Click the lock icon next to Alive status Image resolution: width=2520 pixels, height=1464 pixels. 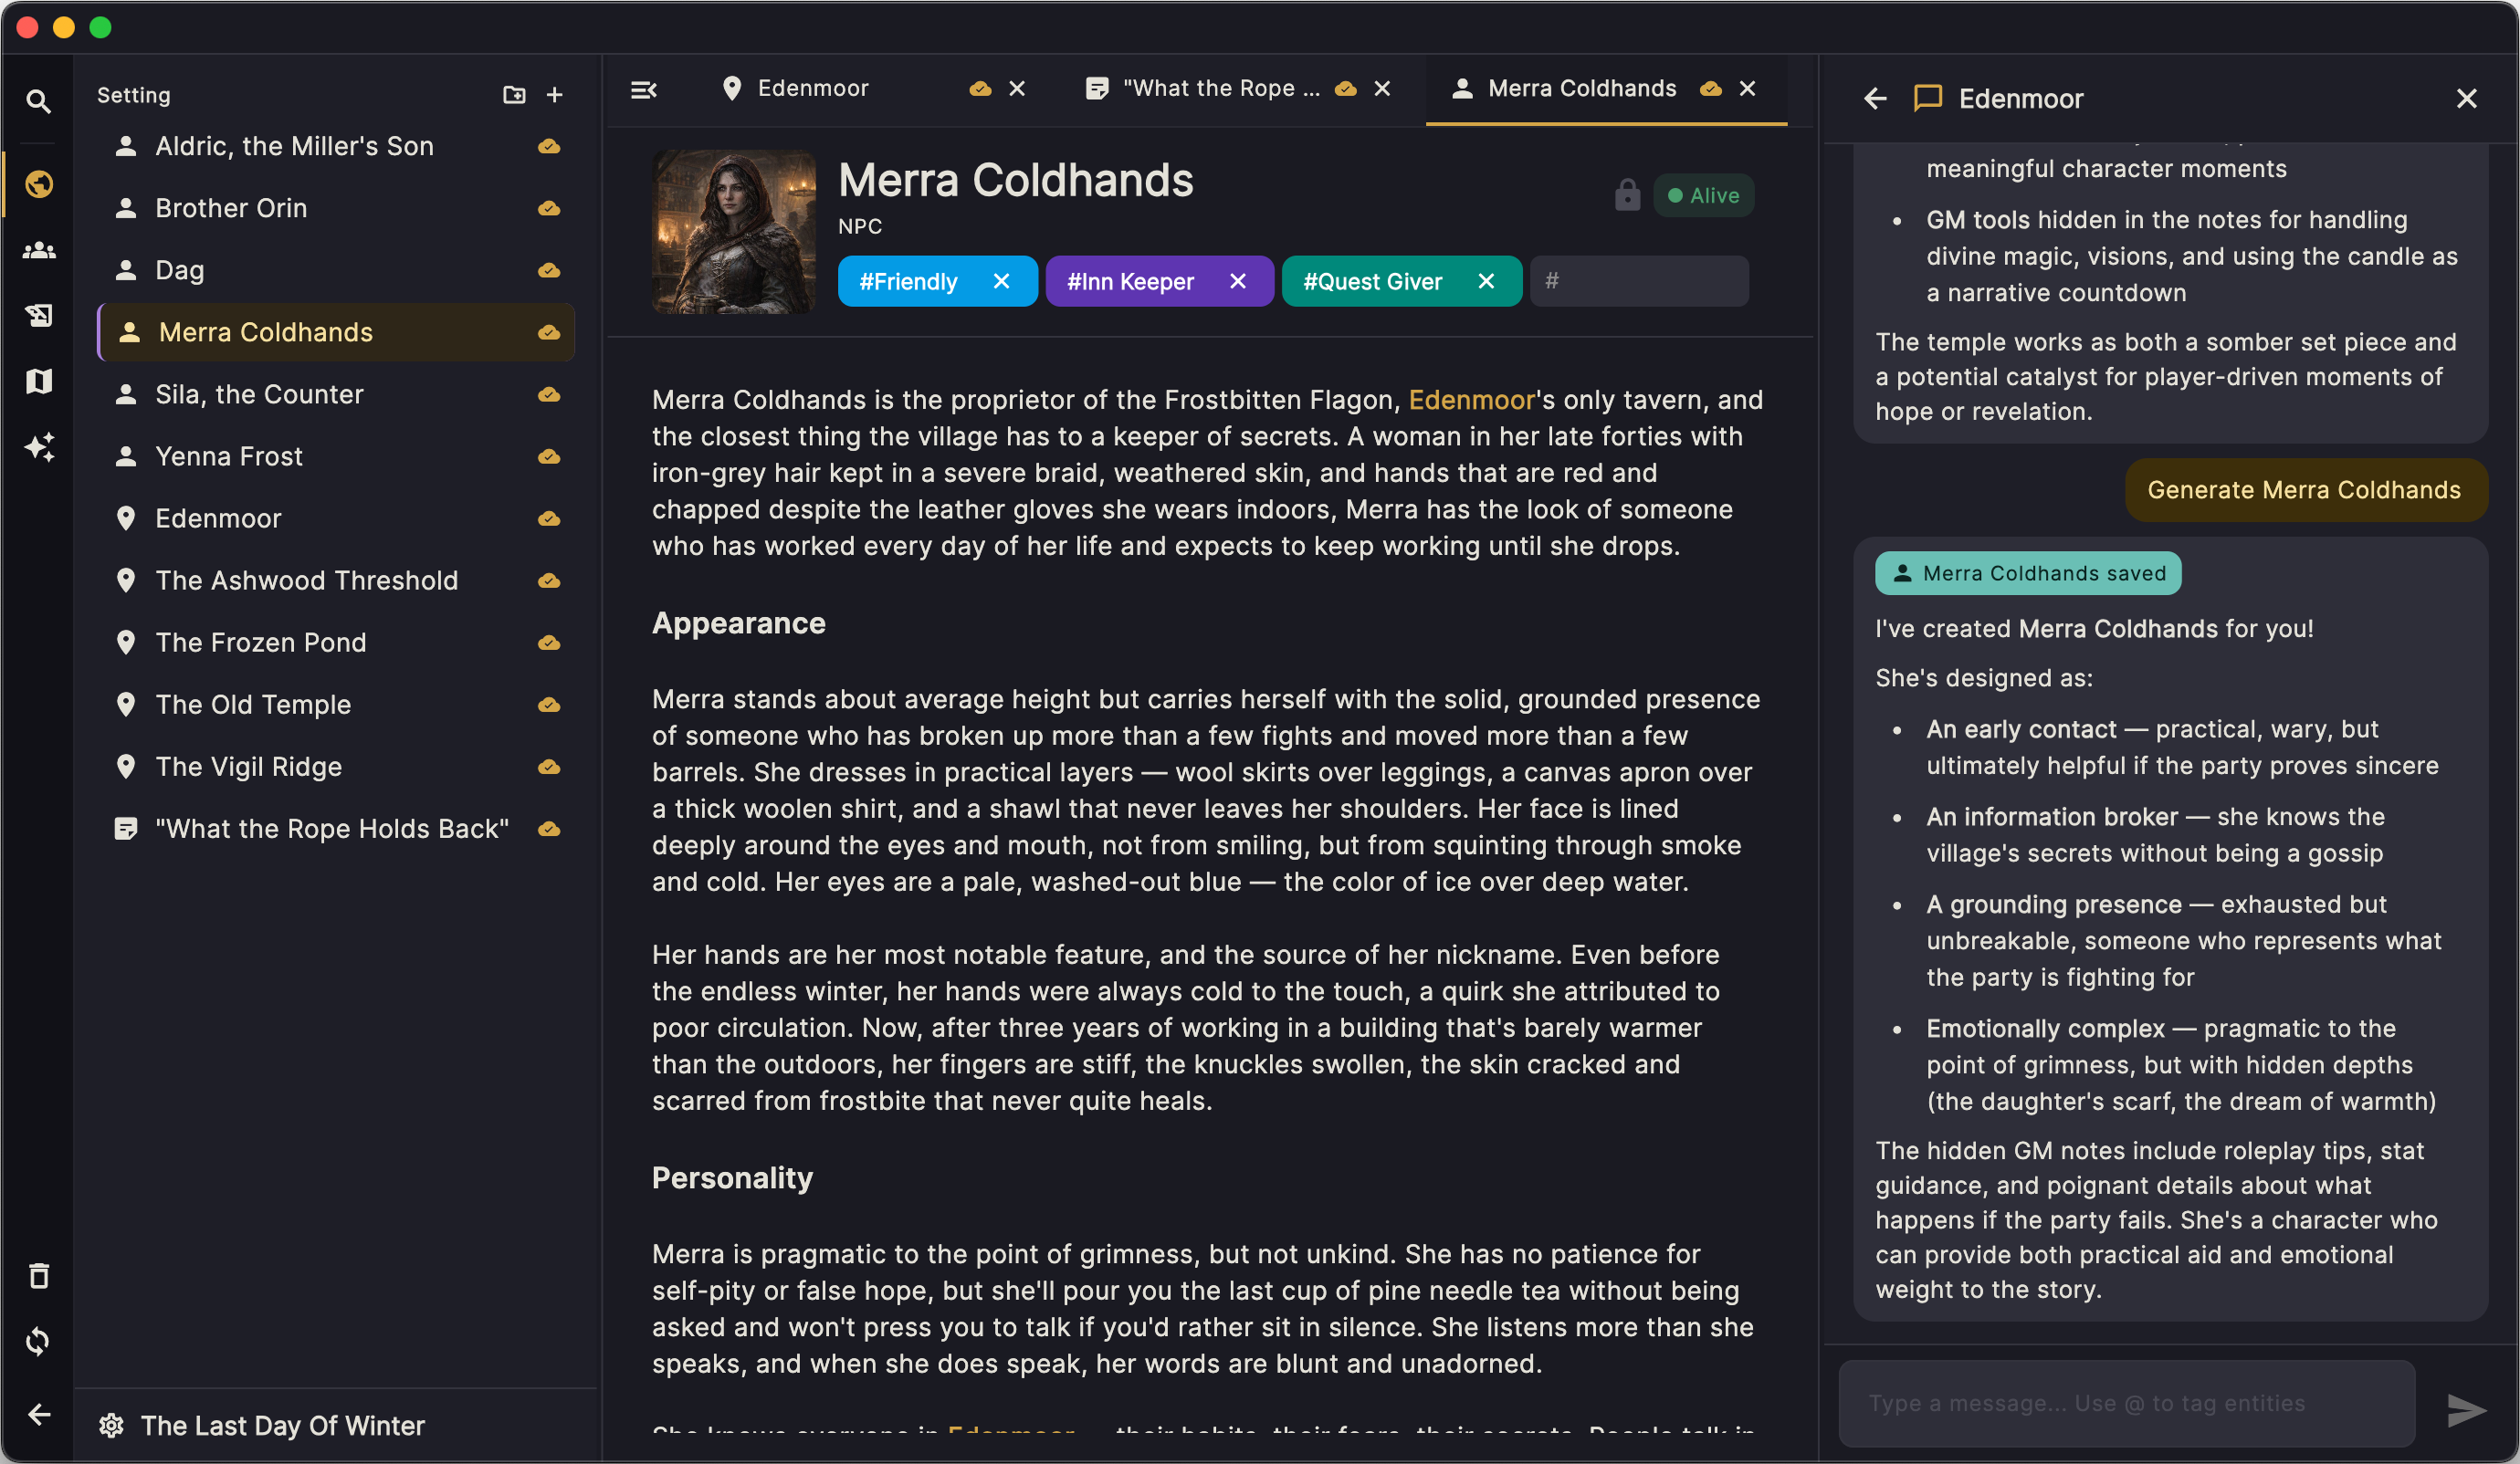pyautogui.click(x=1627, y=195)
